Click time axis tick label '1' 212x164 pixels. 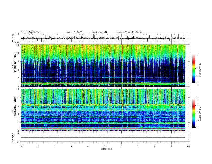(x=38, y=146)
